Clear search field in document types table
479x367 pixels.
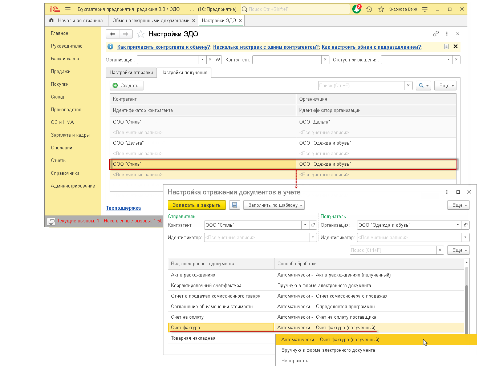point(440,250)
